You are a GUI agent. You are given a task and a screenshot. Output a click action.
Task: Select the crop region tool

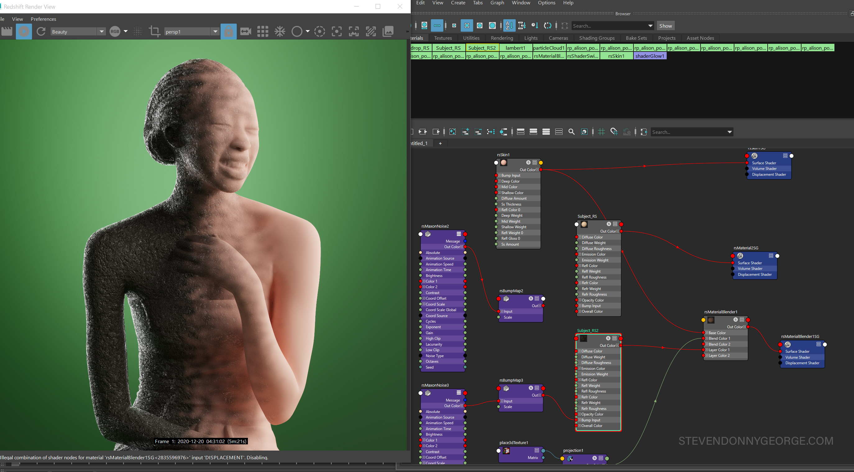(x=154, y=31)
